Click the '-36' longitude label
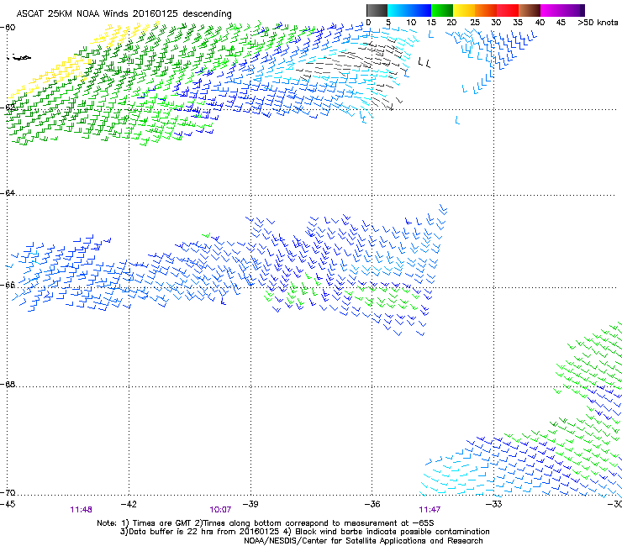This screenshot has width=622, height=546. click(372, 504)
